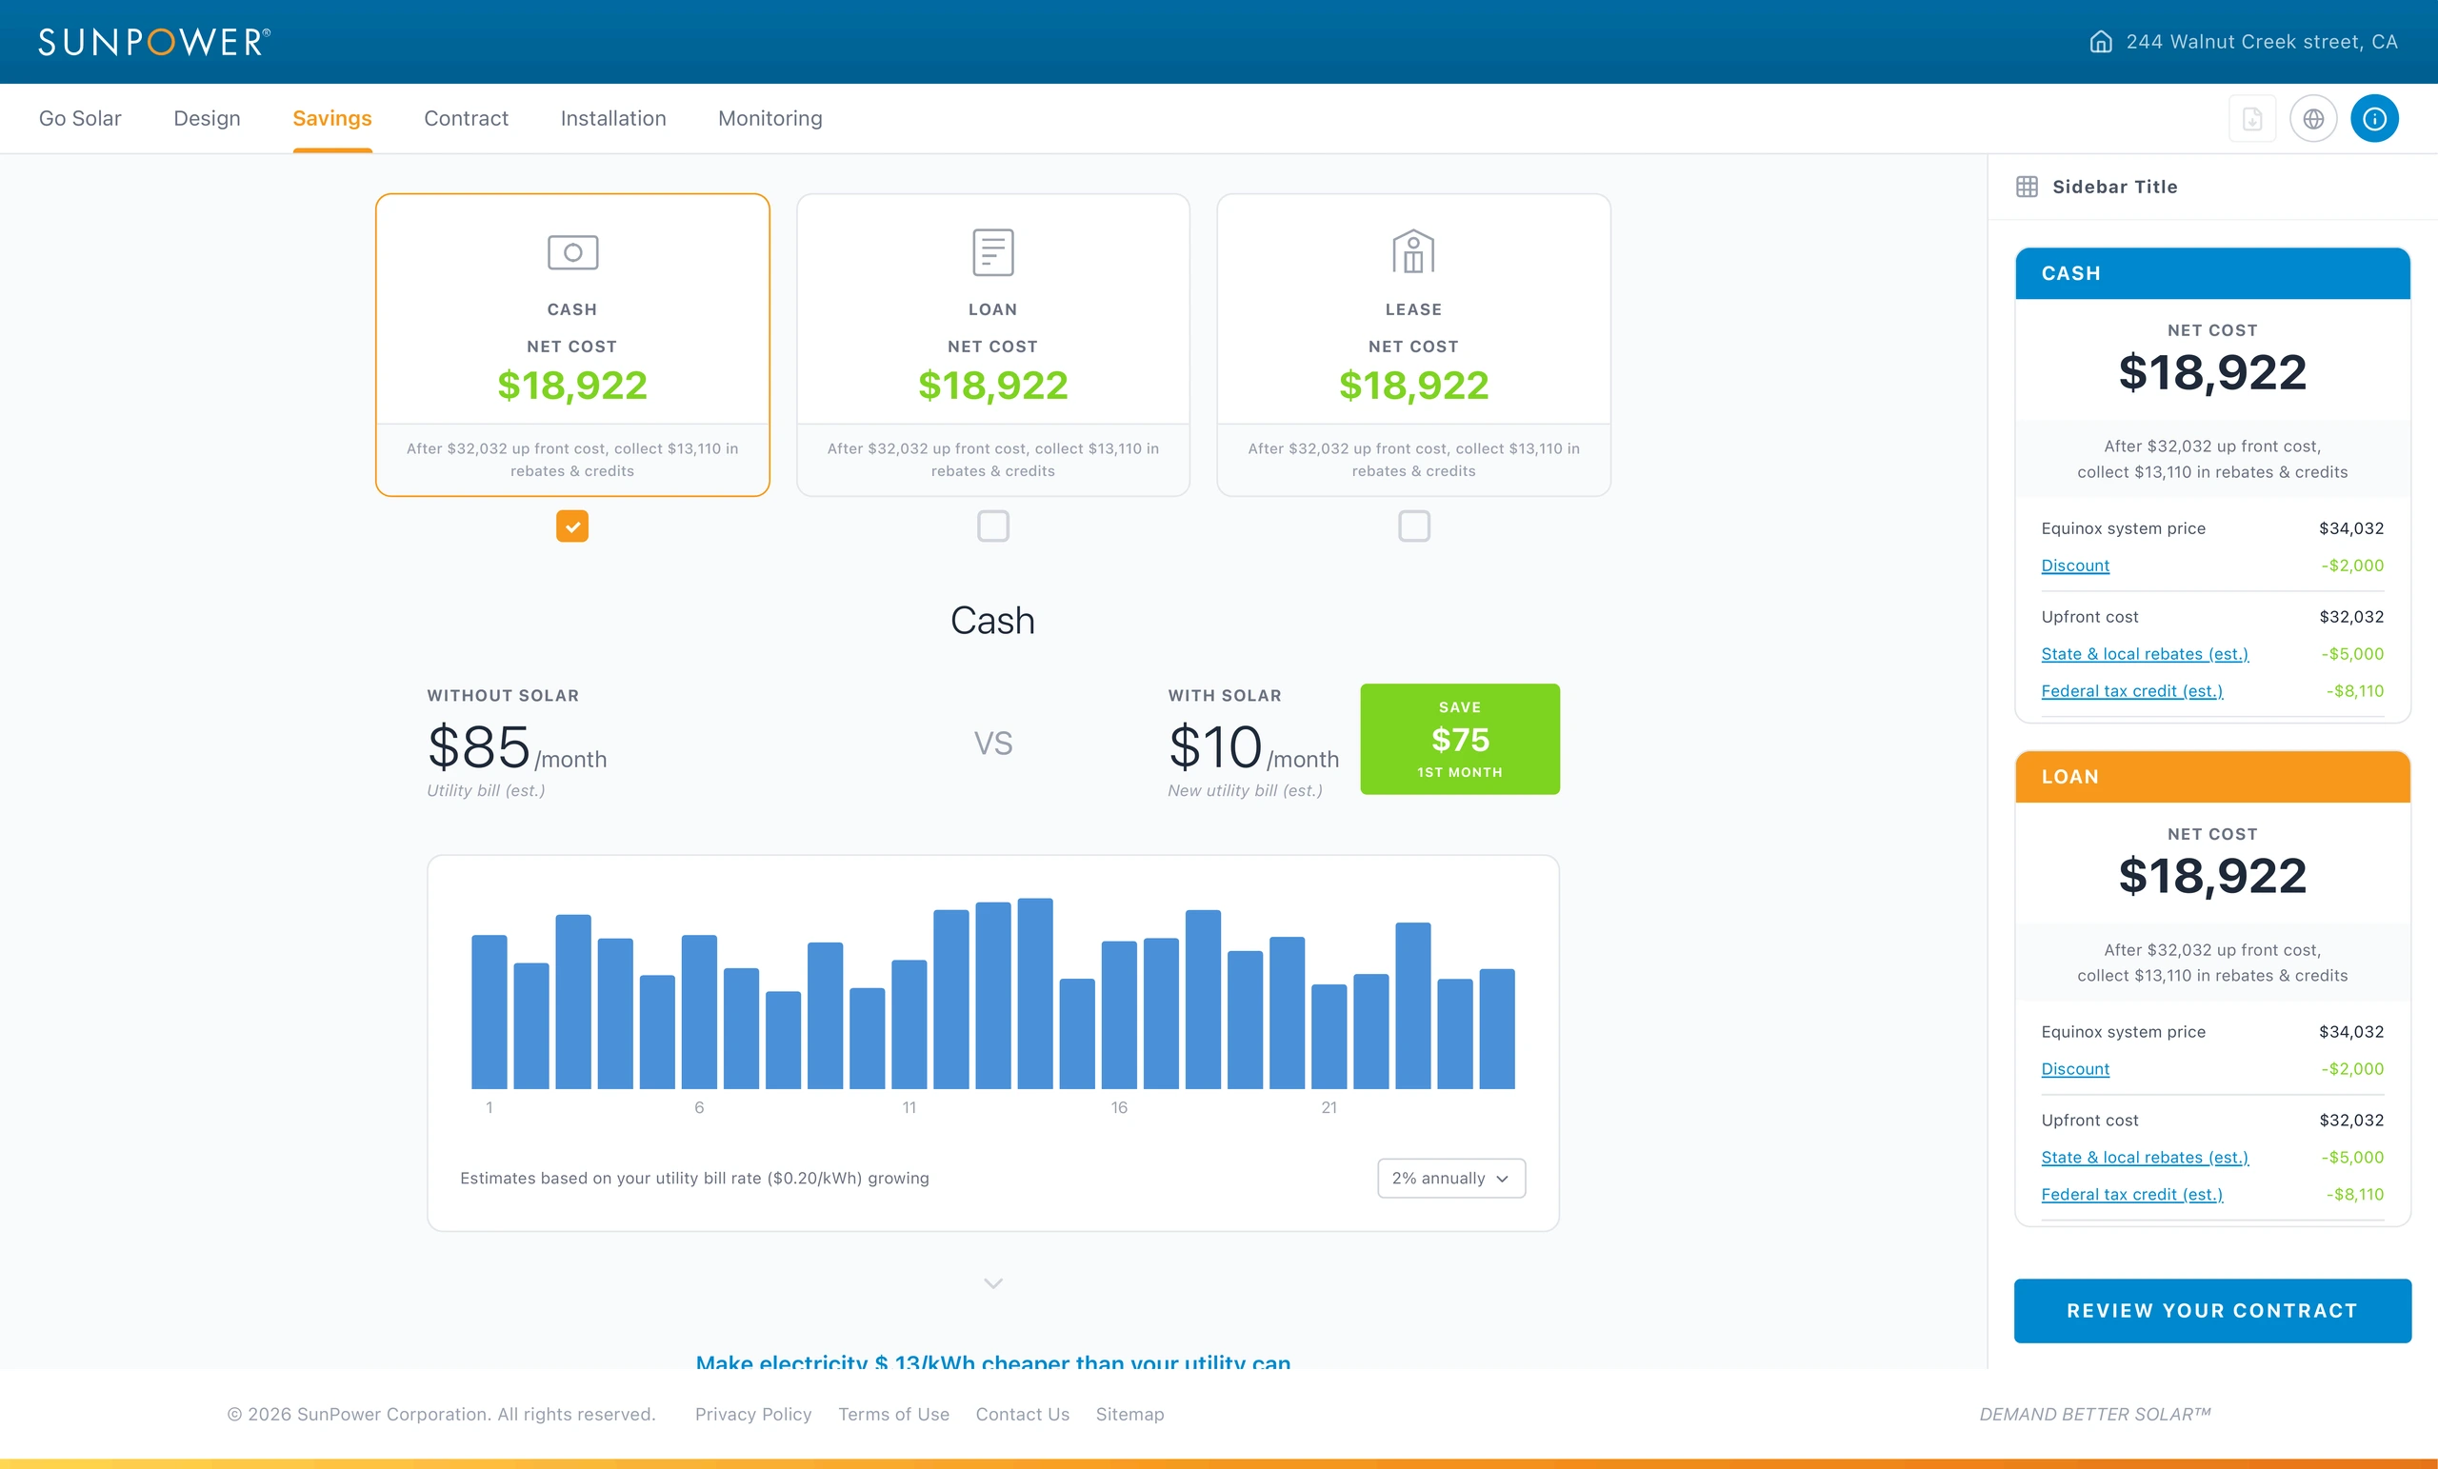Click the blue info circle icon
Viewport: 2438px width, 1469px height.
(2375, 119)
